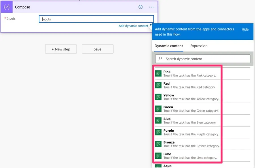
Task: Open the Compose help question mark
Action: (141, 7)
